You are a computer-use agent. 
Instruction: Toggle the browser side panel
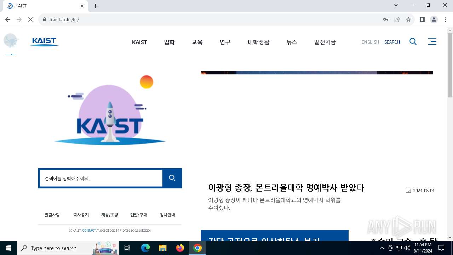422,19
